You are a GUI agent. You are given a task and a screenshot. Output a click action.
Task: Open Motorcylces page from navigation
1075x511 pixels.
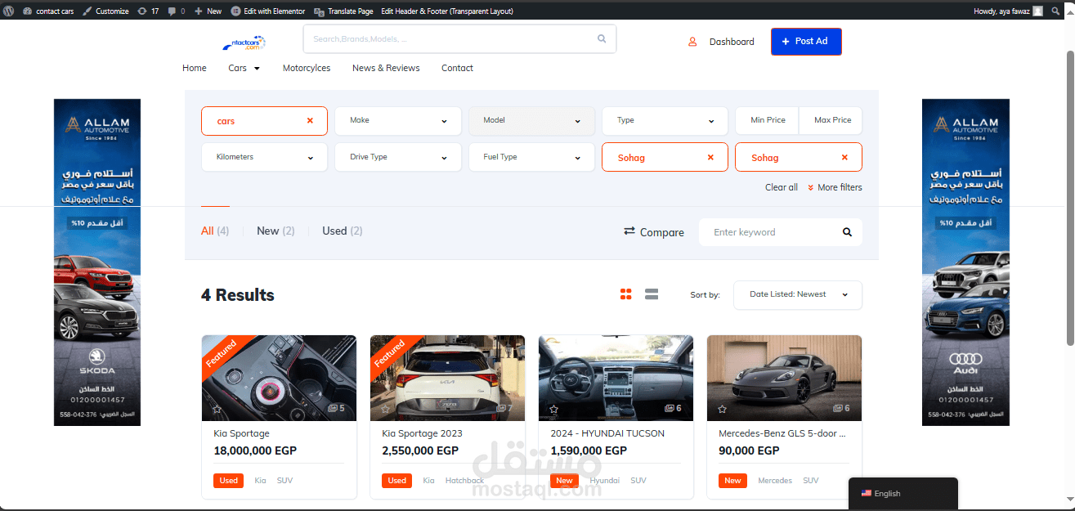click(x=307, y=68)
